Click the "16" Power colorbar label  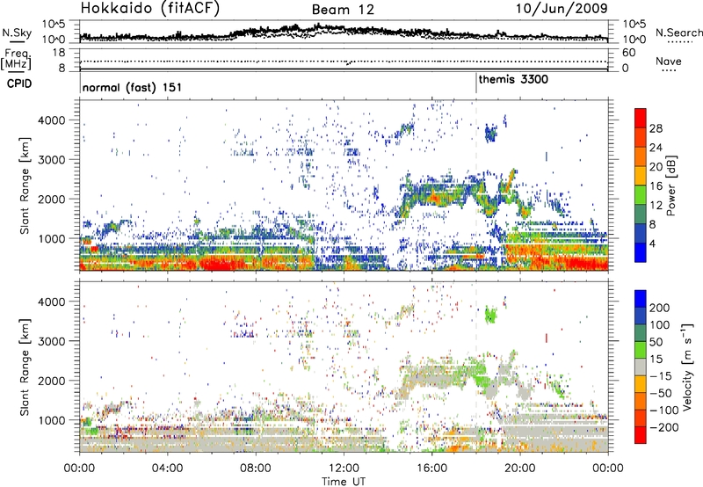pos(656,186)
